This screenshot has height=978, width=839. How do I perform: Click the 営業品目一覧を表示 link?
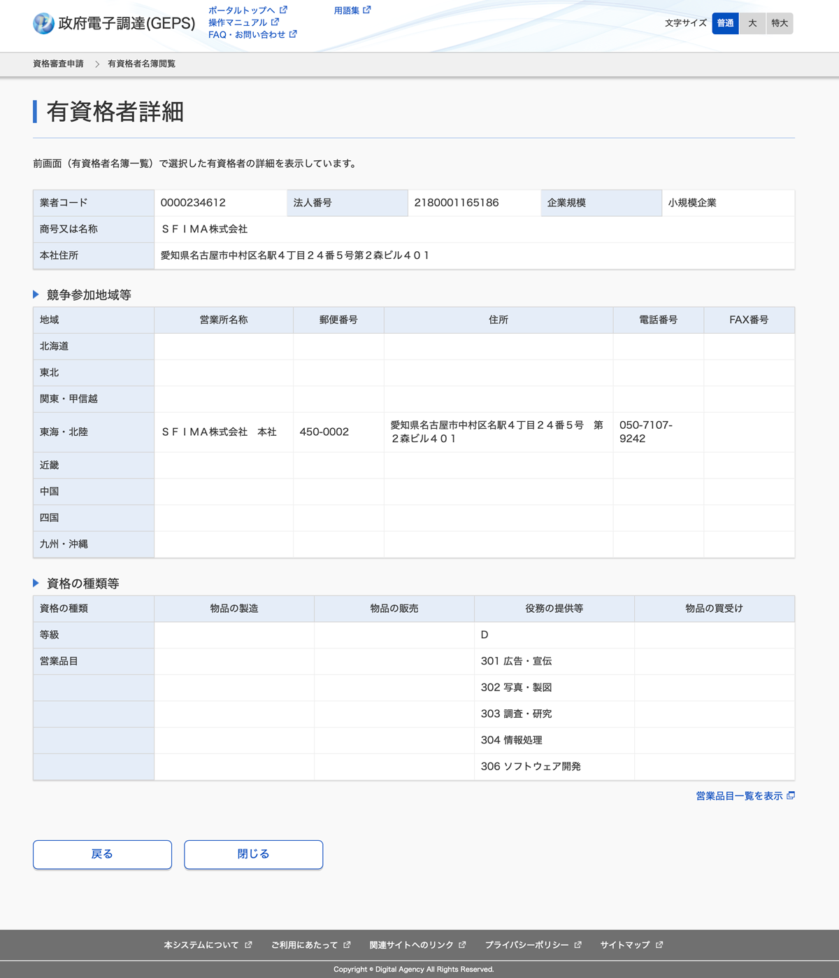point(739,796)
